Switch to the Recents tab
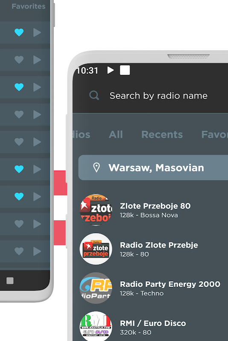228x341 pixels. point(162,134)
